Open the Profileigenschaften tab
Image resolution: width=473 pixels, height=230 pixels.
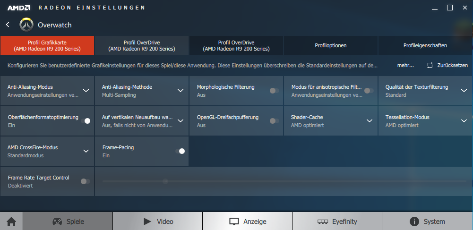[425, 45]
